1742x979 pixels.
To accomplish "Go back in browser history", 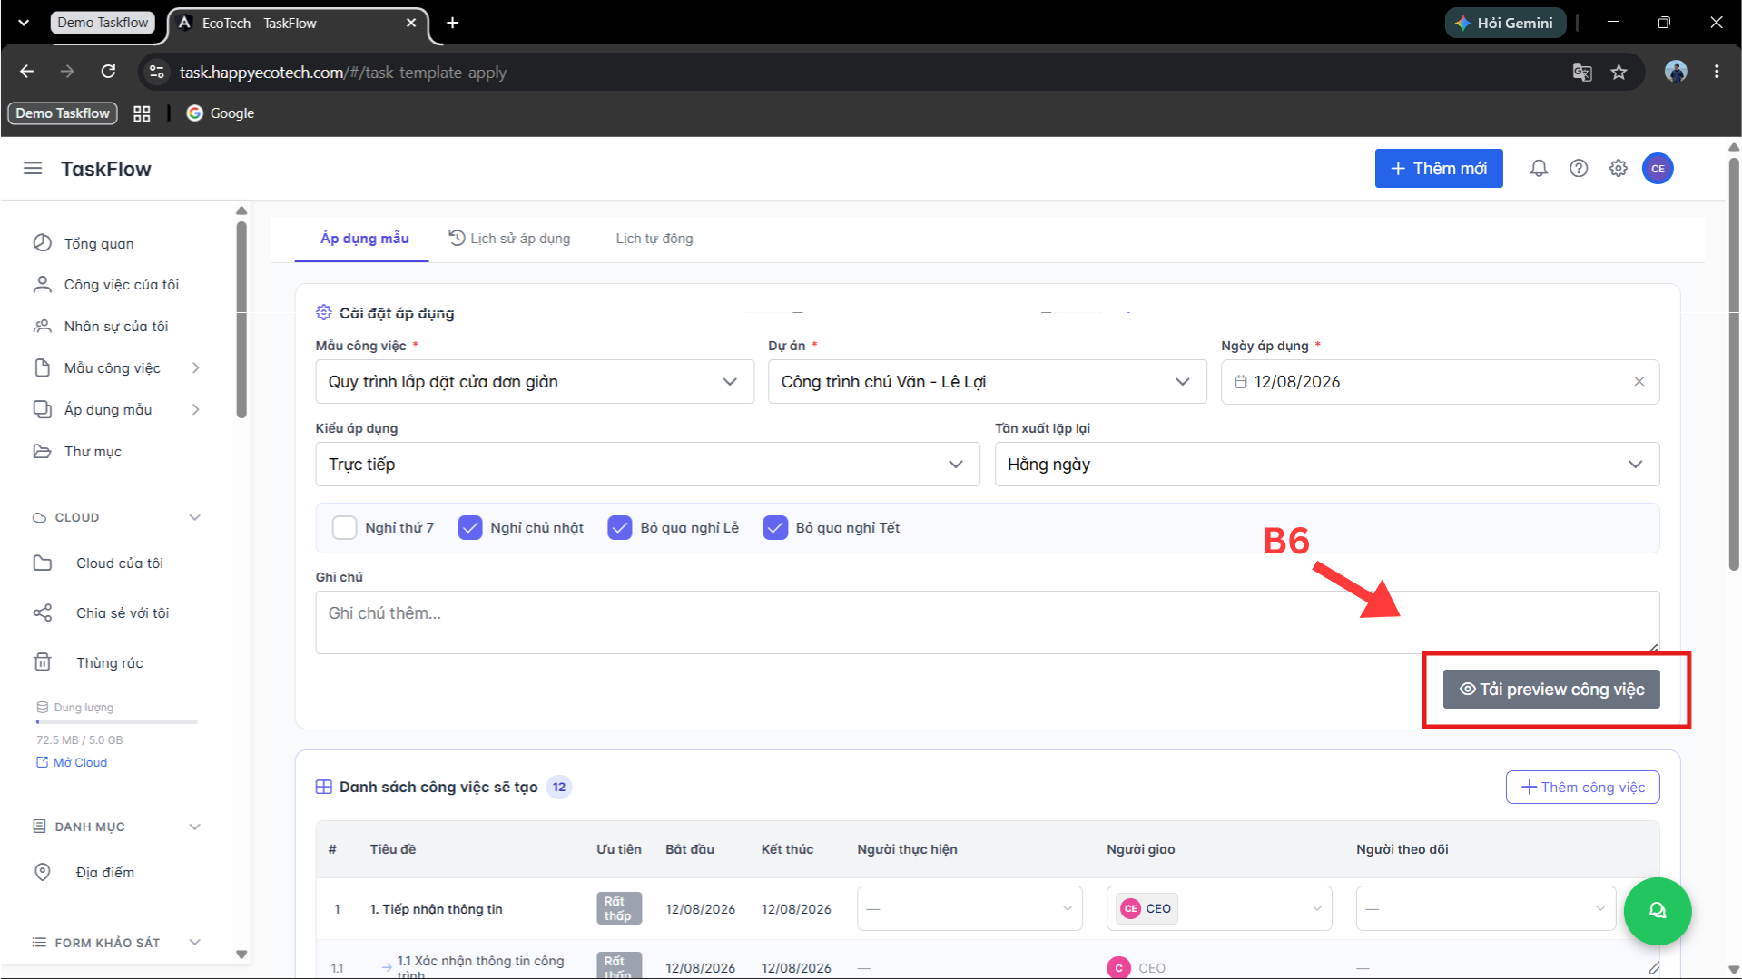I will point(27,72).
